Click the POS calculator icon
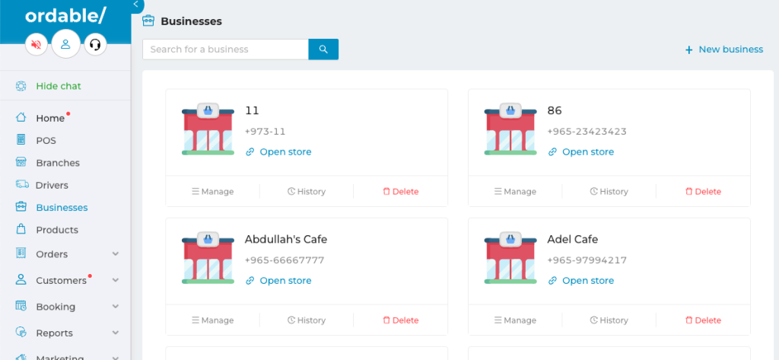Screen dimensions: 779x360 (x=21, y=140)
